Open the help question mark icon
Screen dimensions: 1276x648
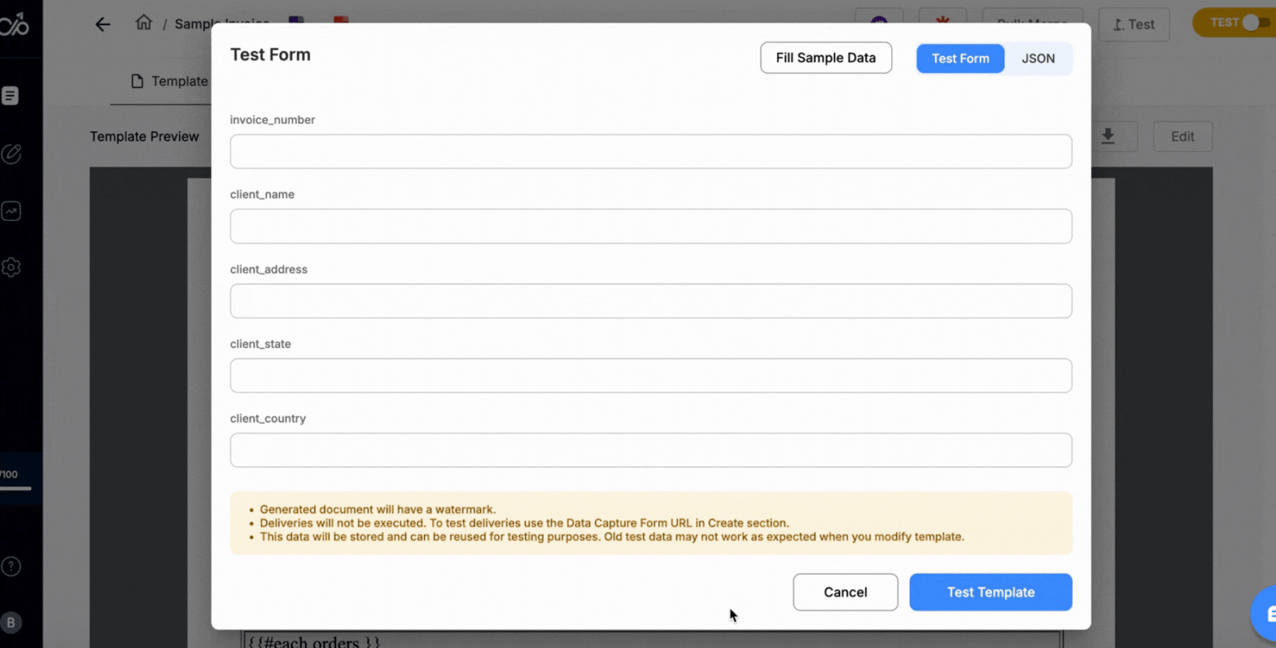tap(11, 567)
